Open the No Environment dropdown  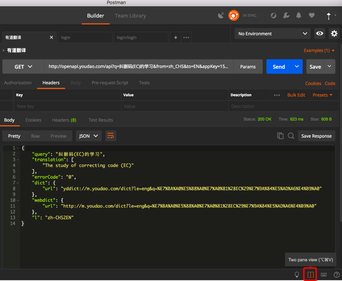[x=272, y=34]
